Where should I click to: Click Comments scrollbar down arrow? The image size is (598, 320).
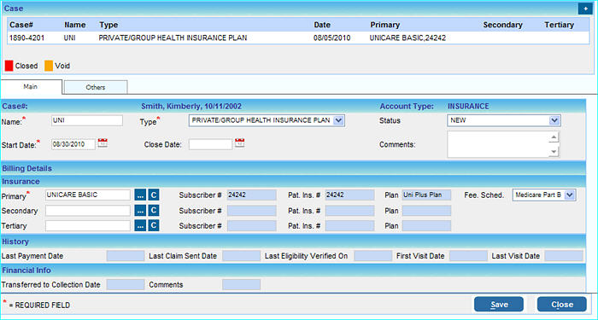554,152
